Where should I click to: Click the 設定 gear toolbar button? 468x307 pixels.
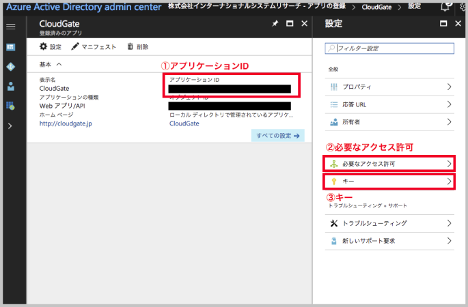click(x=51, y=47)
